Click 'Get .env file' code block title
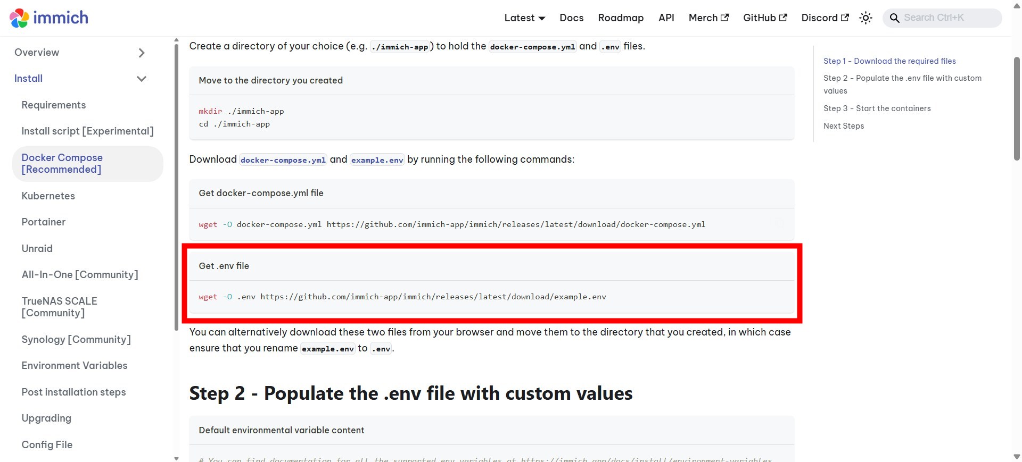This screenshot has height=462, width=1022. pos(224,266)
